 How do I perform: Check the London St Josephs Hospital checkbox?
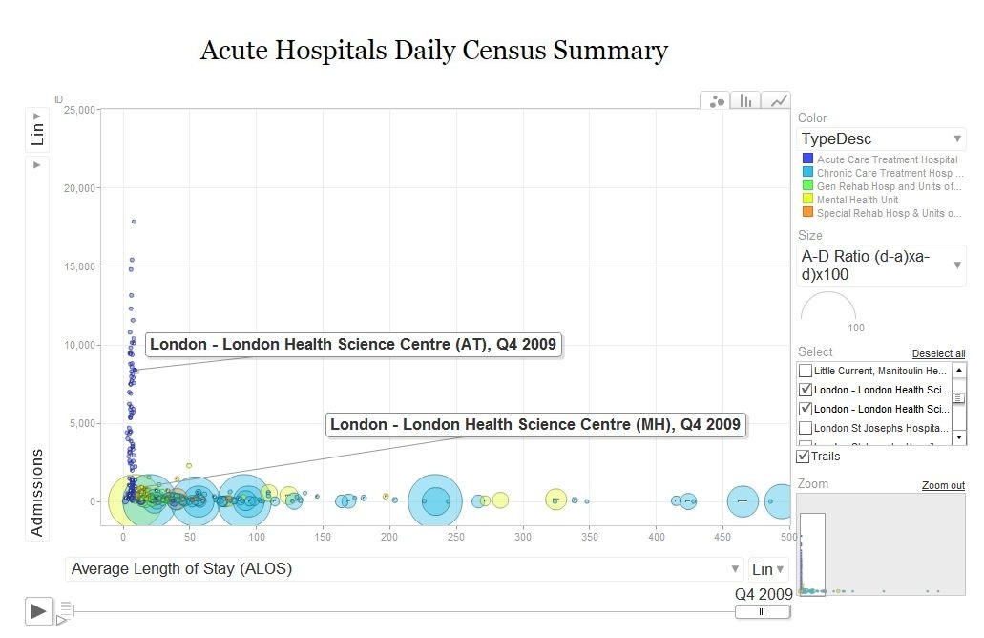click(x=806, y=428)
